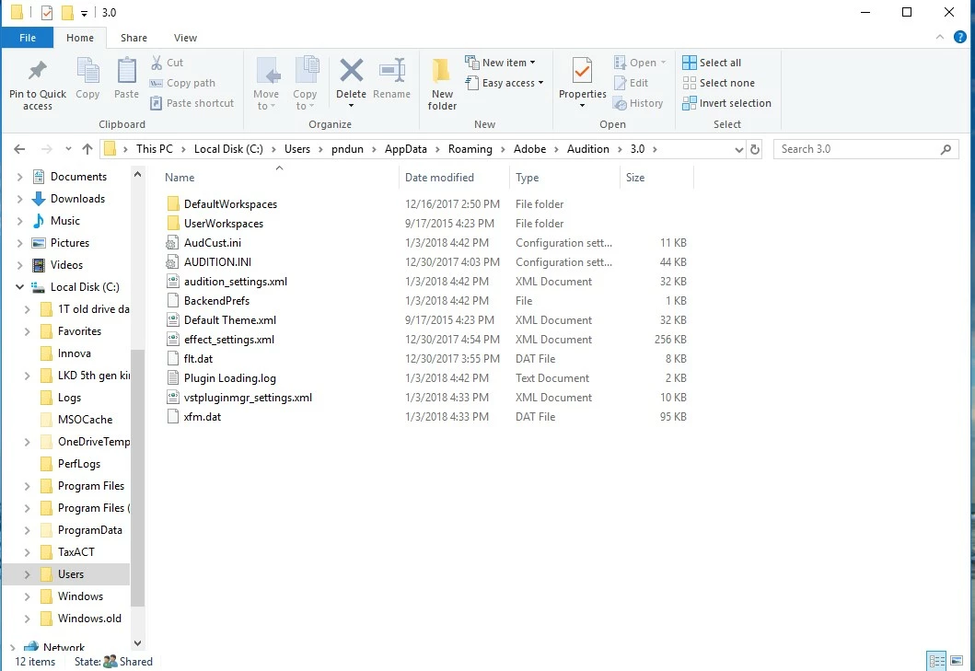
Task: Click the Paste clipboard icon
Action: click(127, 70)
